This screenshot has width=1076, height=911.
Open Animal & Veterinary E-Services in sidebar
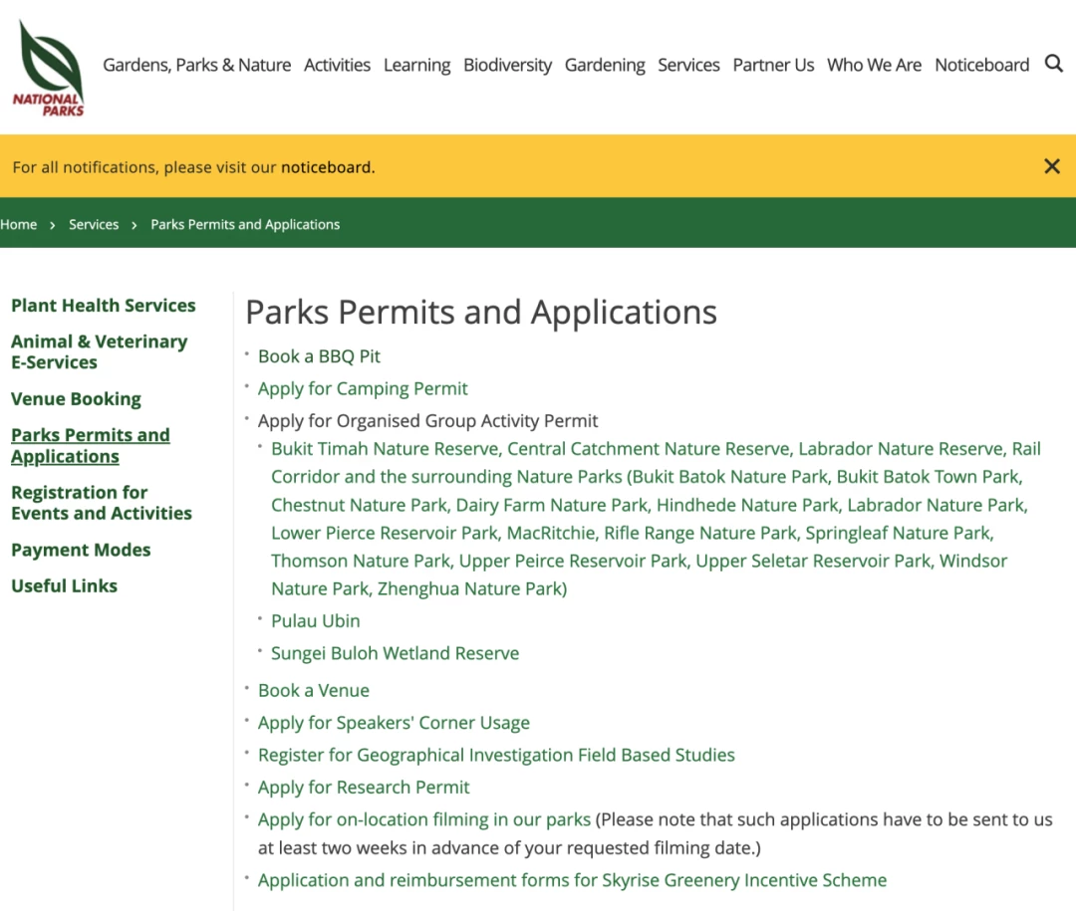(x=99, y=351)
